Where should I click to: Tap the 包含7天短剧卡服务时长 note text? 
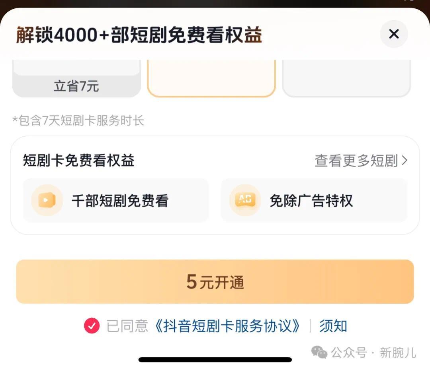(79, 120)
